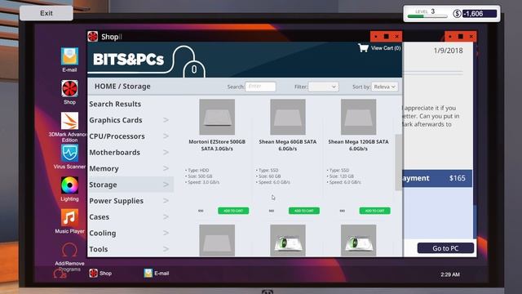Viewport: 522px width, 294px height.
Task: Open Power Supplies category
Action: [130, 201]
